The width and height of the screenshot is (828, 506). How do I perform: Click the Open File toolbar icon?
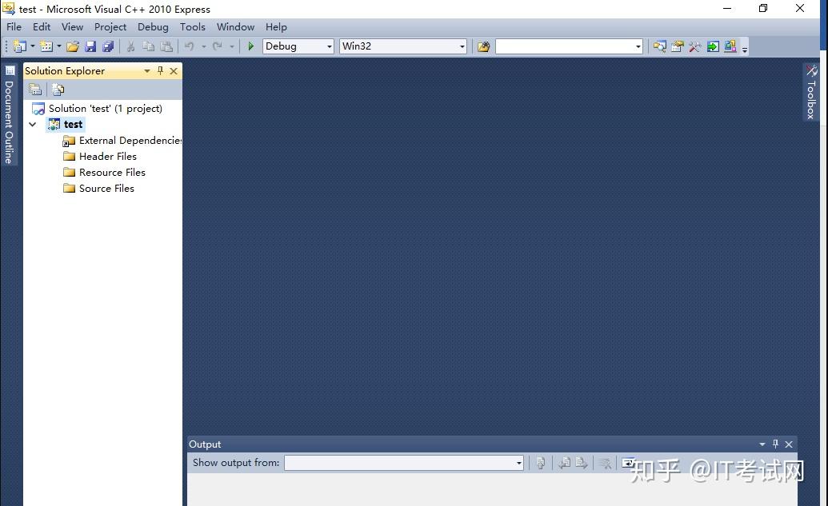(72, 46)
